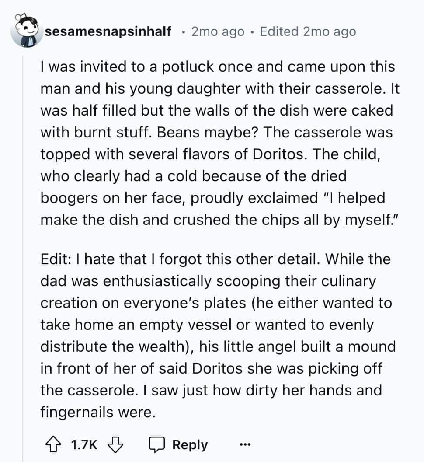
Task: Click the speech bubble reply icon
Action: point(156,444)
